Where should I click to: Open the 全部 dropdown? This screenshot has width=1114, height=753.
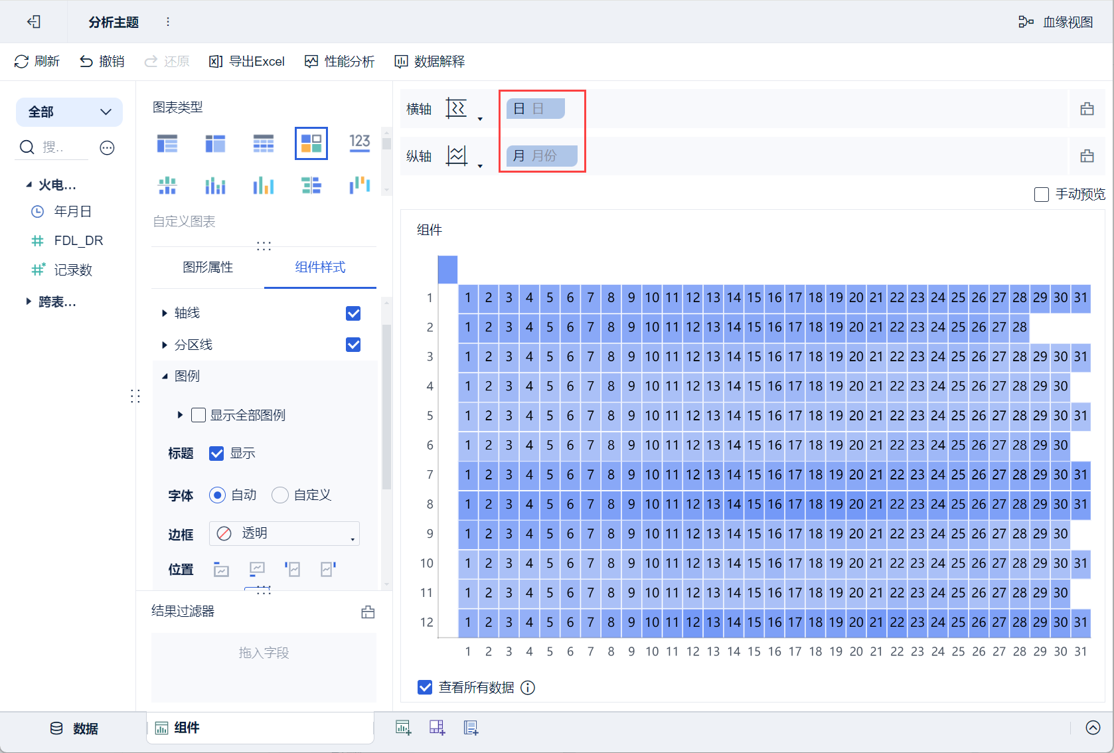(69, 112)
